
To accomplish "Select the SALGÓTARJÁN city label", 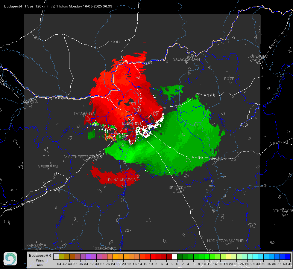I will [x=186, y=59].
